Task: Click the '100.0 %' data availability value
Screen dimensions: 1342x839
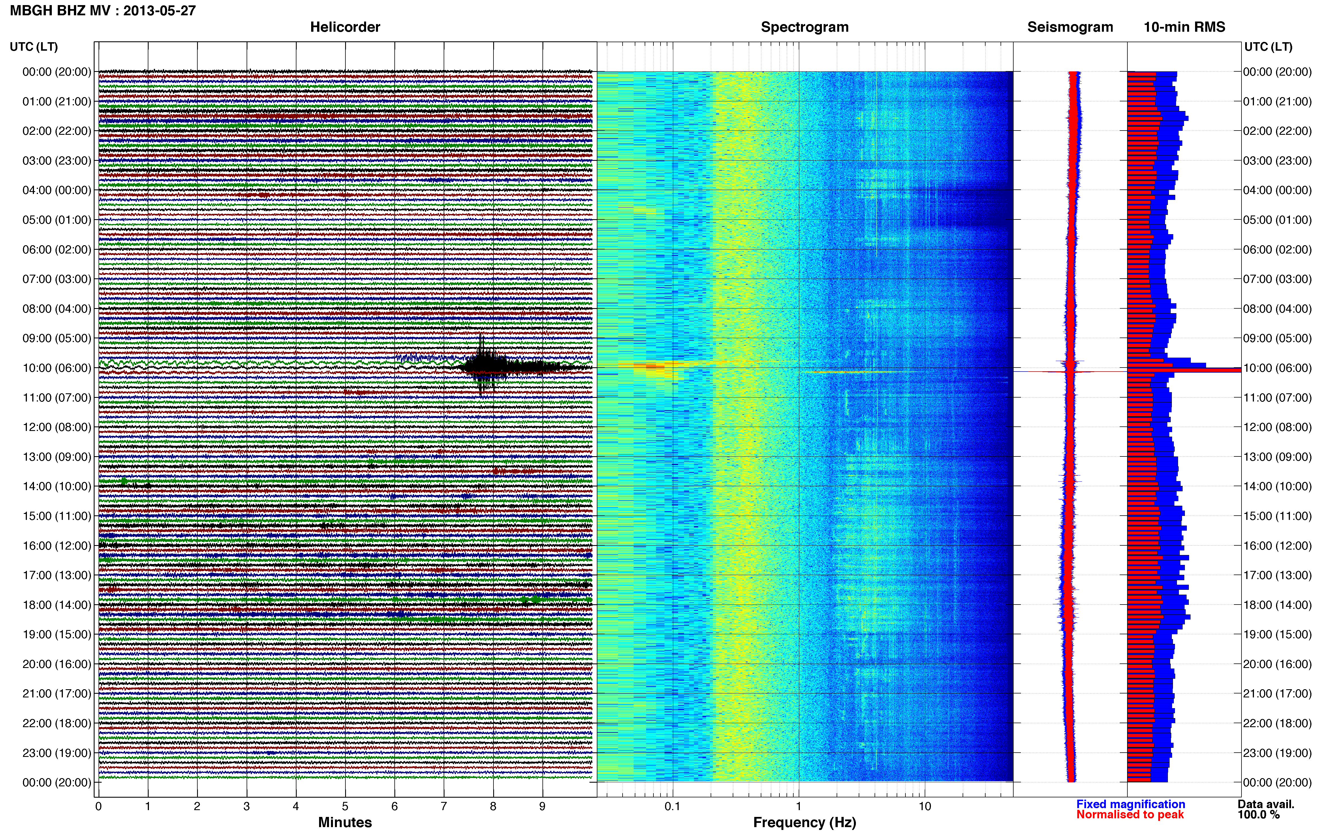Action: (x=1259, y=815)
